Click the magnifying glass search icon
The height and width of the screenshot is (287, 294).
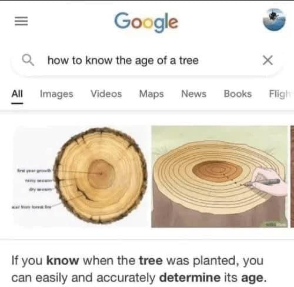(28, 60)
